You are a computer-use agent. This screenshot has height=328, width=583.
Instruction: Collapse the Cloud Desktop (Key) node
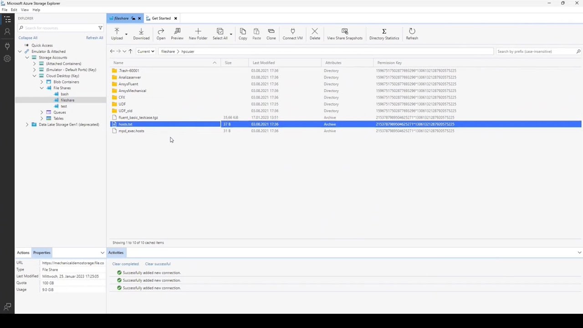point(34,76)
